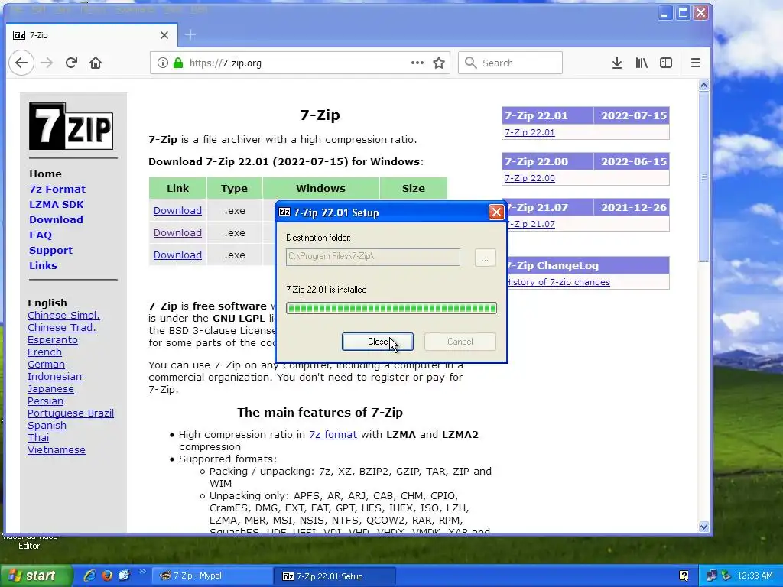Reload the page with refresh icon
This screenshot has height=587, width=783.
click(71, 63)
